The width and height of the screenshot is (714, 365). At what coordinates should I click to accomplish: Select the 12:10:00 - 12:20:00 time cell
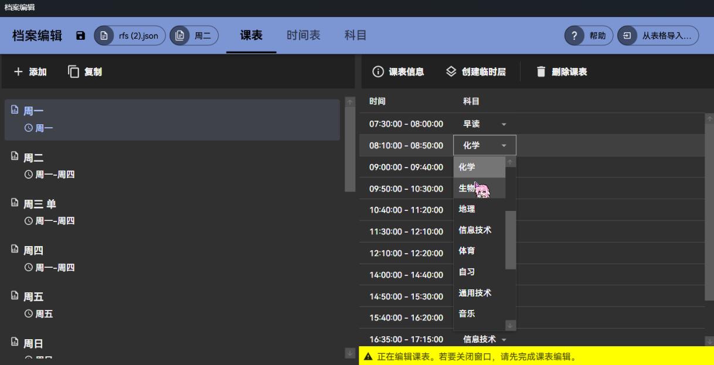pos(406,253)
